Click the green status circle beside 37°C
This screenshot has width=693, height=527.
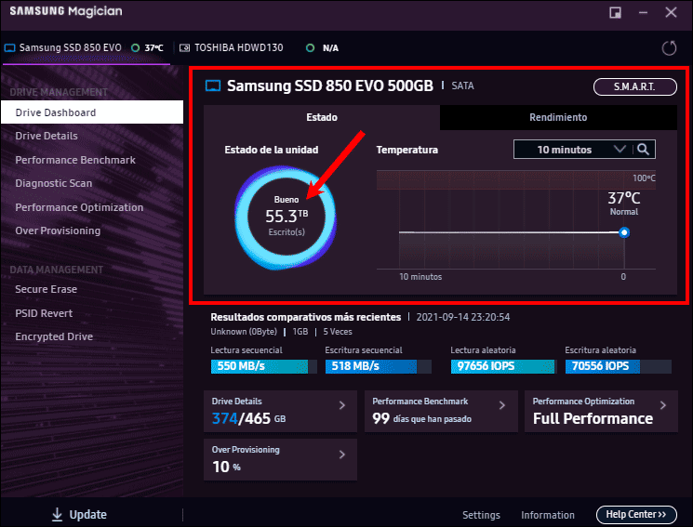point(135,47)
